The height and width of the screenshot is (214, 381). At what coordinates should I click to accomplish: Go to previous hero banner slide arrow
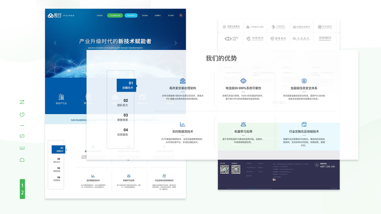[55, 43]
